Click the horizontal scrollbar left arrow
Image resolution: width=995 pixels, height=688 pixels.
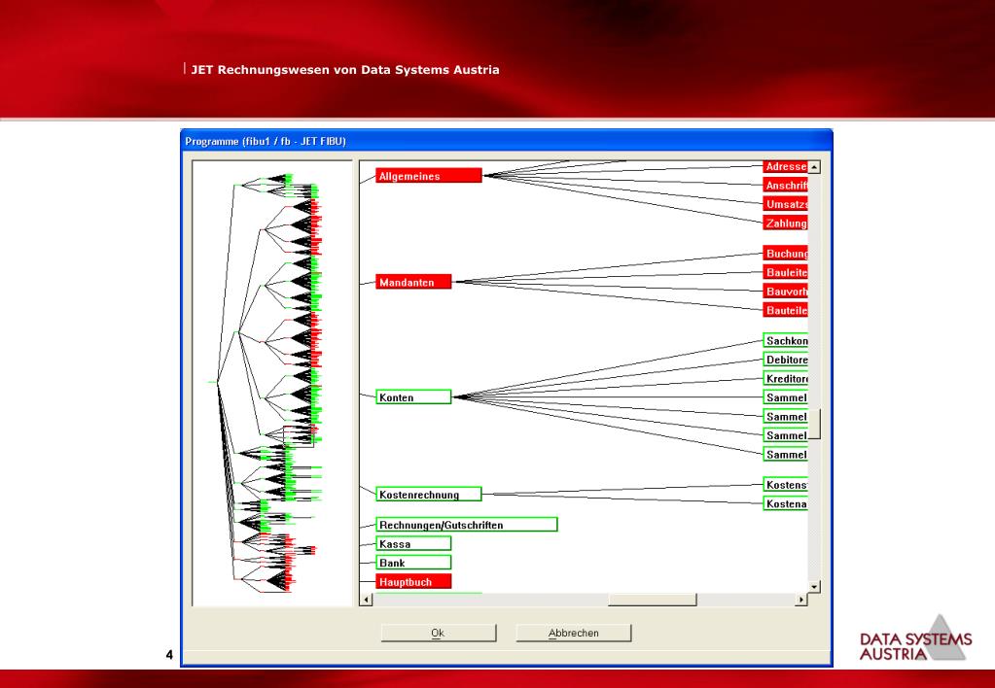tap(366, 600)
